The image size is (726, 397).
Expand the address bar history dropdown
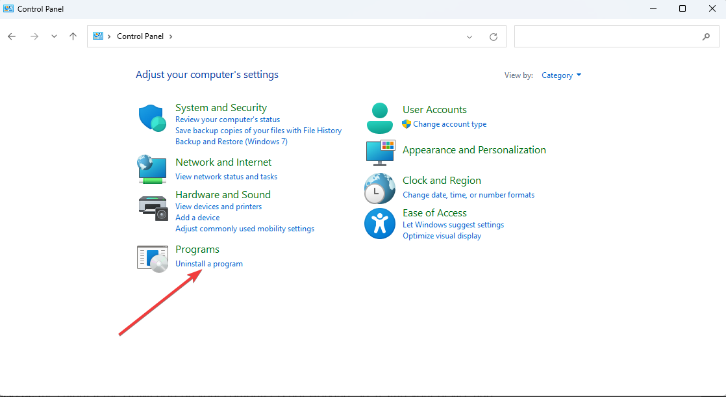coord(469,37)
